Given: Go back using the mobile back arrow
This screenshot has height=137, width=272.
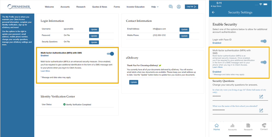Looking at the screenshot, I should [213, 12].
